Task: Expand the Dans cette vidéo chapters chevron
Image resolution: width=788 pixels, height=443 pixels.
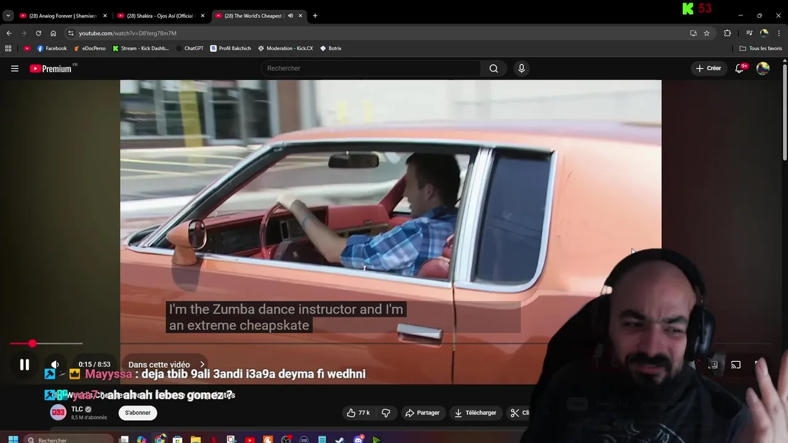Action: (202, 365)
